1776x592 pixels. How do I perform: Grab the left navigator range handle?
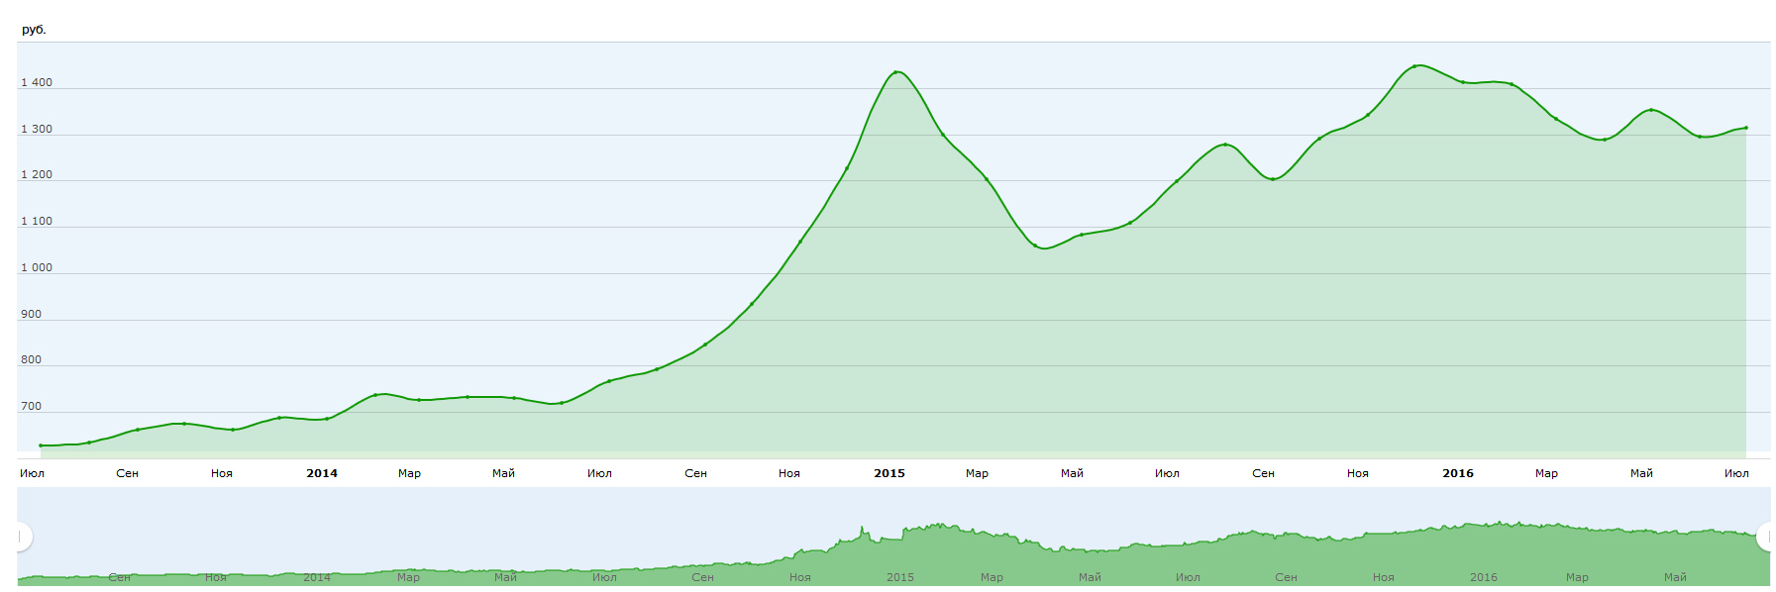click(x=21, y=537)
